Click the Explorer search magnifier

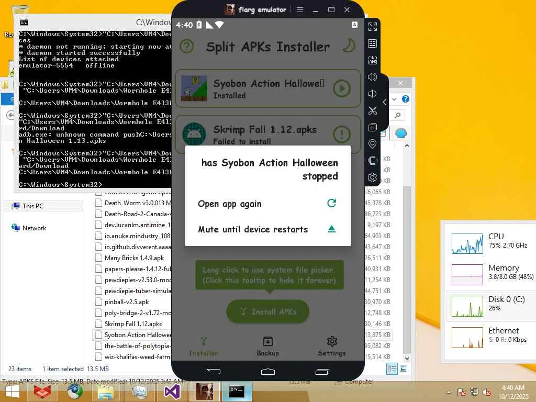pyautogui.click(x=398, y=115)
